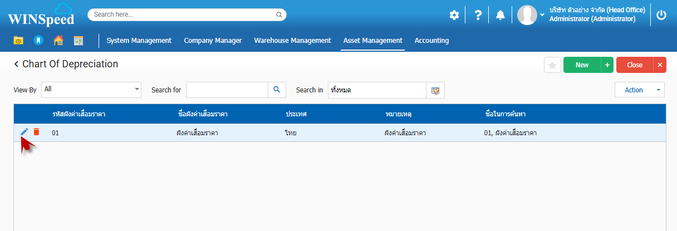Switch to Warehouse Management menu

pyautogui.click(x=292, y=41)
